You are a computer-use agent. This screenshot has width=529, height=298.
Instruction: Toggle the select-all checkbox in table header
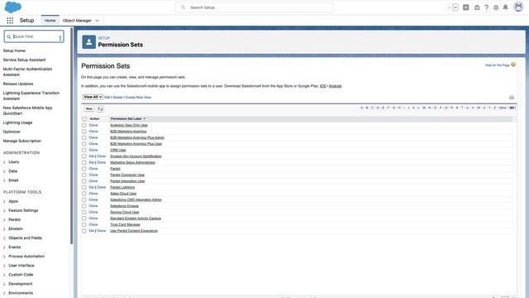(84, 119)
